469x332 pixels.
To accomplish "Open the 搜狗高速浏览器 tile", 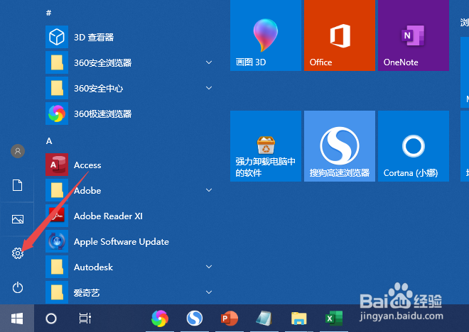I will 340,146.
